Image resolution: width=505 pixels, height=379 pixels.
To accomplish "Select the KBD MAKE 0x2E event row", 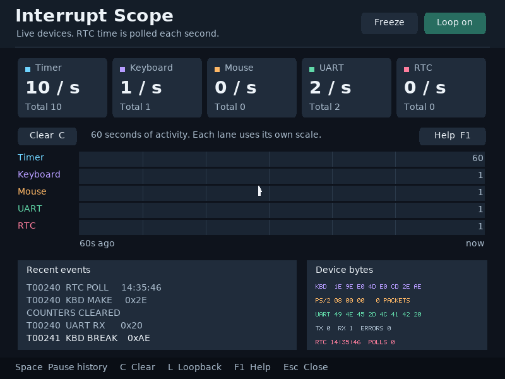I will 86,301.
